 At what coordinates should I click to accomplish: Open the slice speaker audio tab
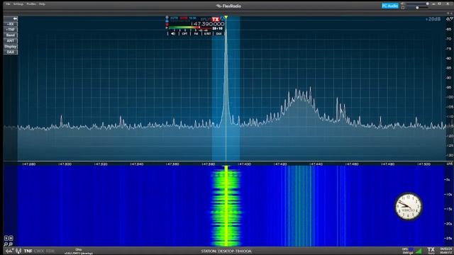click(173, 33)
